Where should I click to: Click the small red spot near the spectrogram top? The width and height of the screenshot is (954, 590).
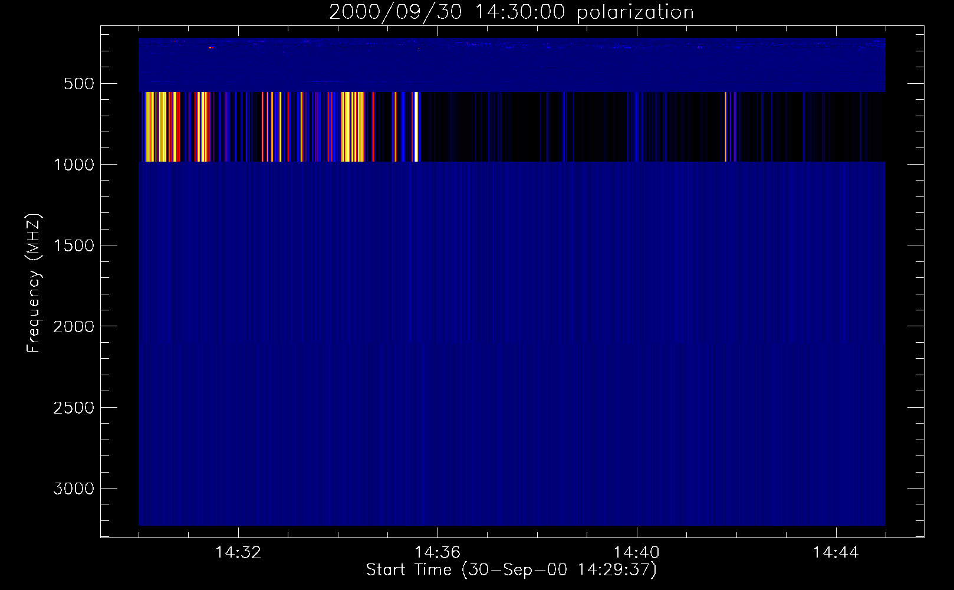click(211, 47)
